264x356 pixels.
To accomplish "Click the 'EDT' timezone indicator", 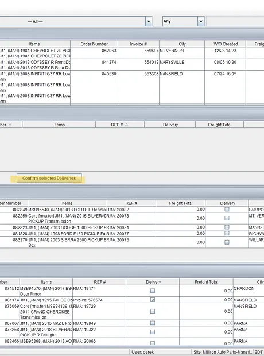I will 258,352.
